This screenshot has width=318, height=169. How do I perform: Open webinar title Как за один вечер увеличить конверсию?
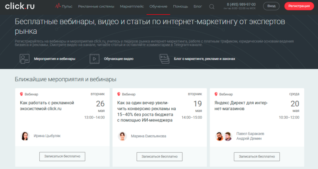coord(146,111)
